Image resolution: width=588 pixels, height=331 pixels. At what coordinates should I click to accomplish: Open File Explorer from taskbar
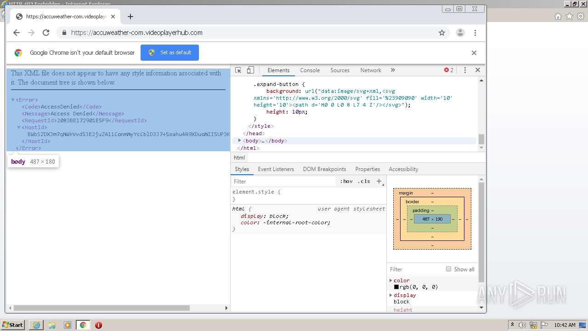(52, 325)
